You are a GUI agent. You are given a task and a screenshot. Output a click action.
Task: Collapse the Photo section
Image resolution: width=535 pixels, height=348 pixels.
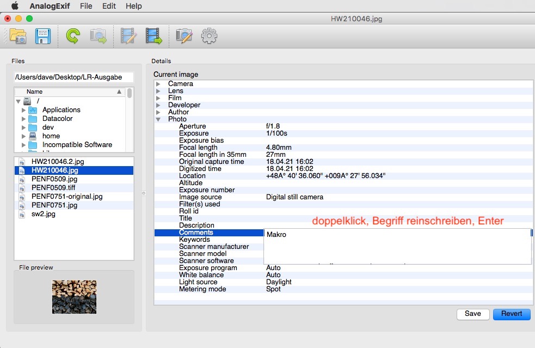click(x=158, y=119)
